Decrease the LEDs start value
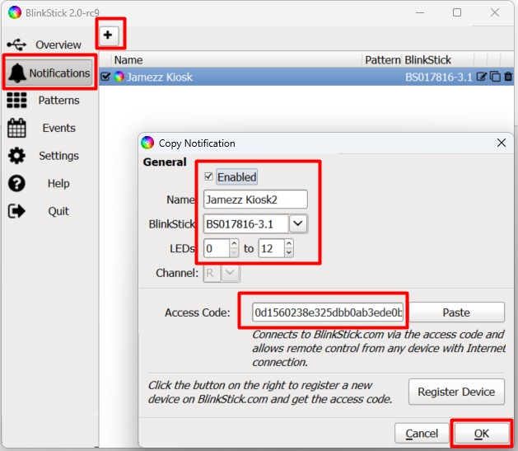 (234, 252)
